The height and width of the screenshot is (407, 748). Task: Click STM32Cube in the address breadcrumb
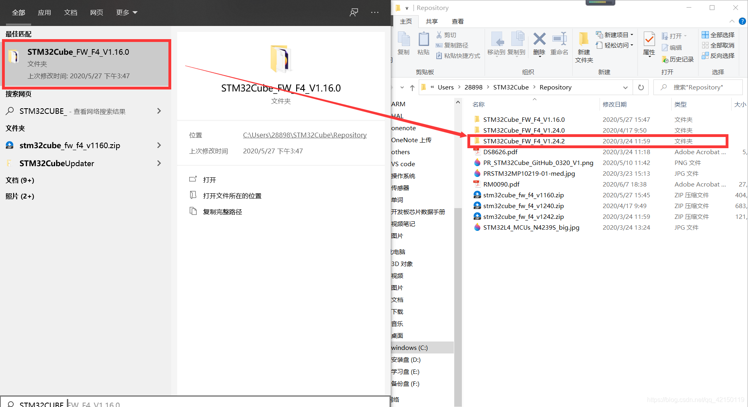(x=511, y=87)
